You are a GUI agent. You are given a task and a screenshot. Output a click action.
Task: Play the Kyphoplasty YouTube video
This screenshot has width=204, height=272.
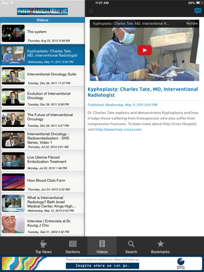144,50
